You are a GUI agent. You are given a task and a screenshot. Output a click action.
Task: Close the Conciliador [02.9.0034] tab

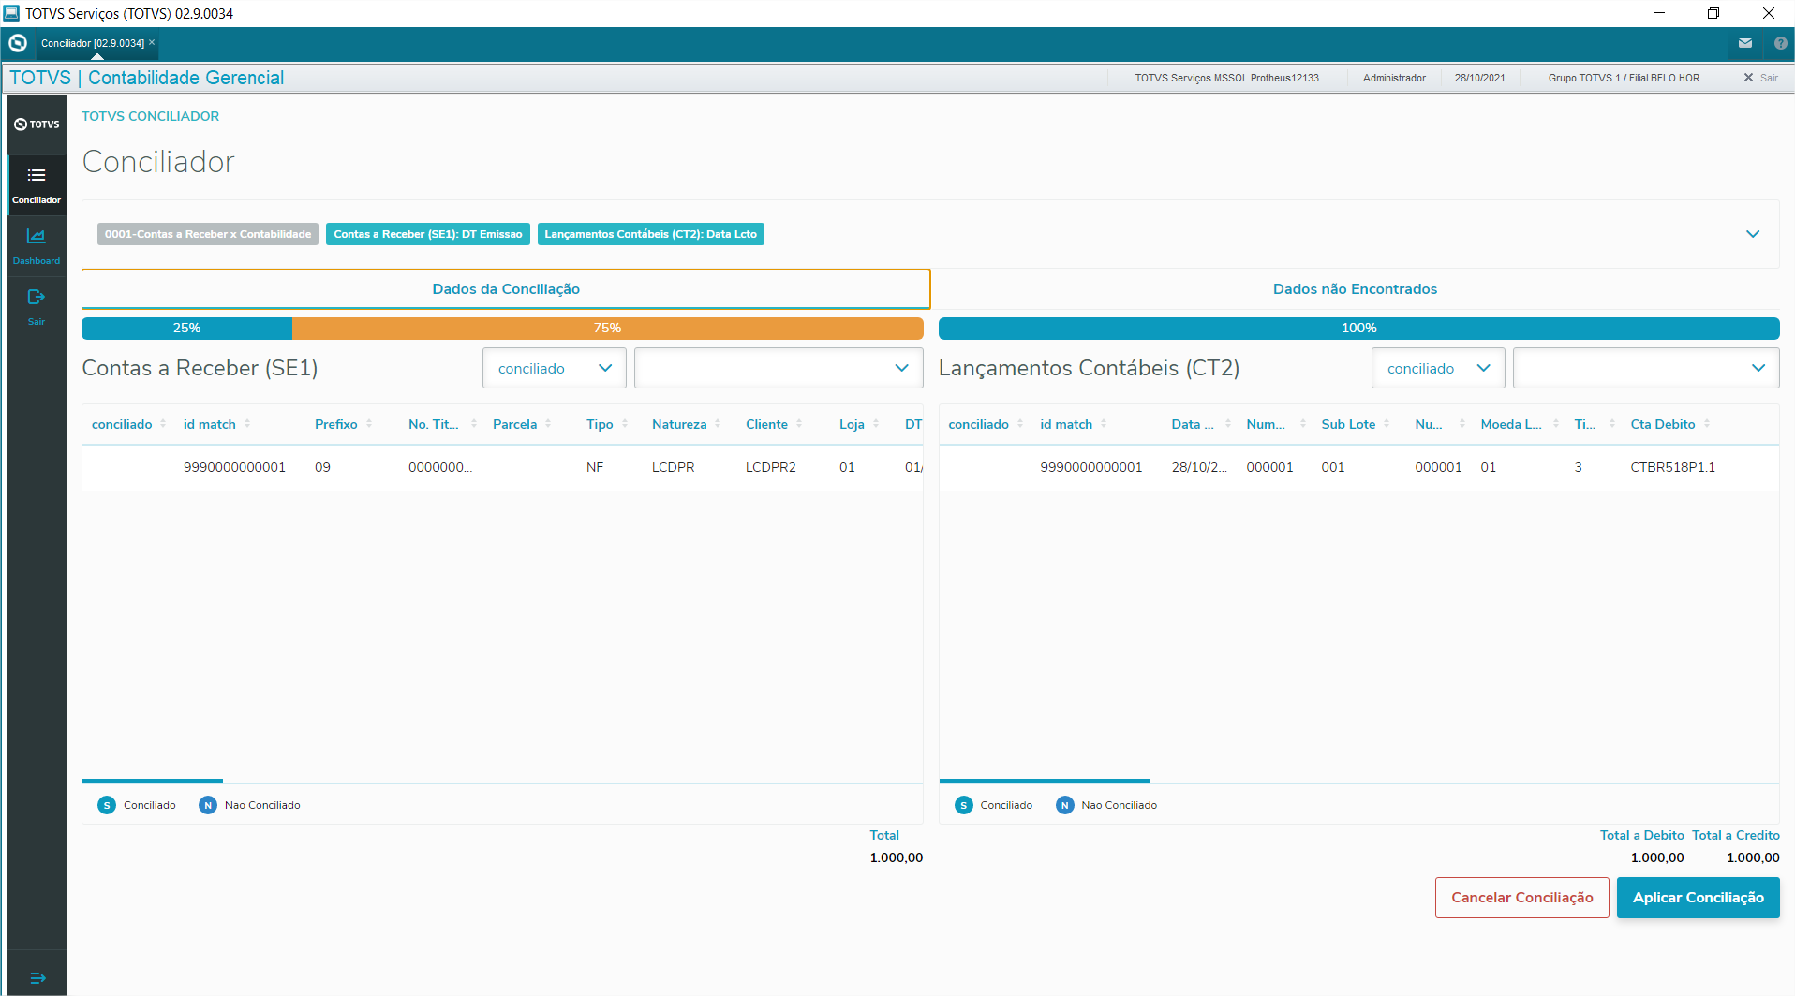[152, 42]
